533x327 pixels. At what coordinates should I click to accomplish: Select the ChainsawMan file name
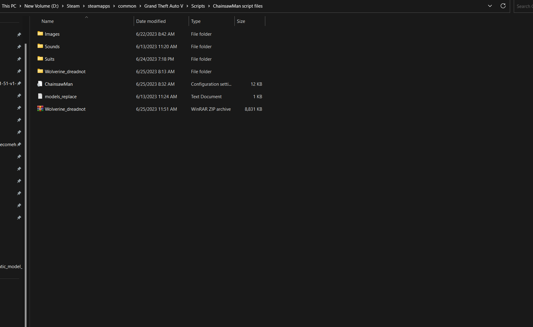click(x=59, y=84)
